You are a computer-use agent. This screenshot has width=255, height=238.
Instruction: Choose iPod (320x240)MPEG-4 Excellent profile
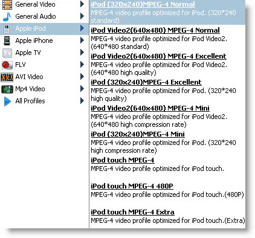coord(146,82)
